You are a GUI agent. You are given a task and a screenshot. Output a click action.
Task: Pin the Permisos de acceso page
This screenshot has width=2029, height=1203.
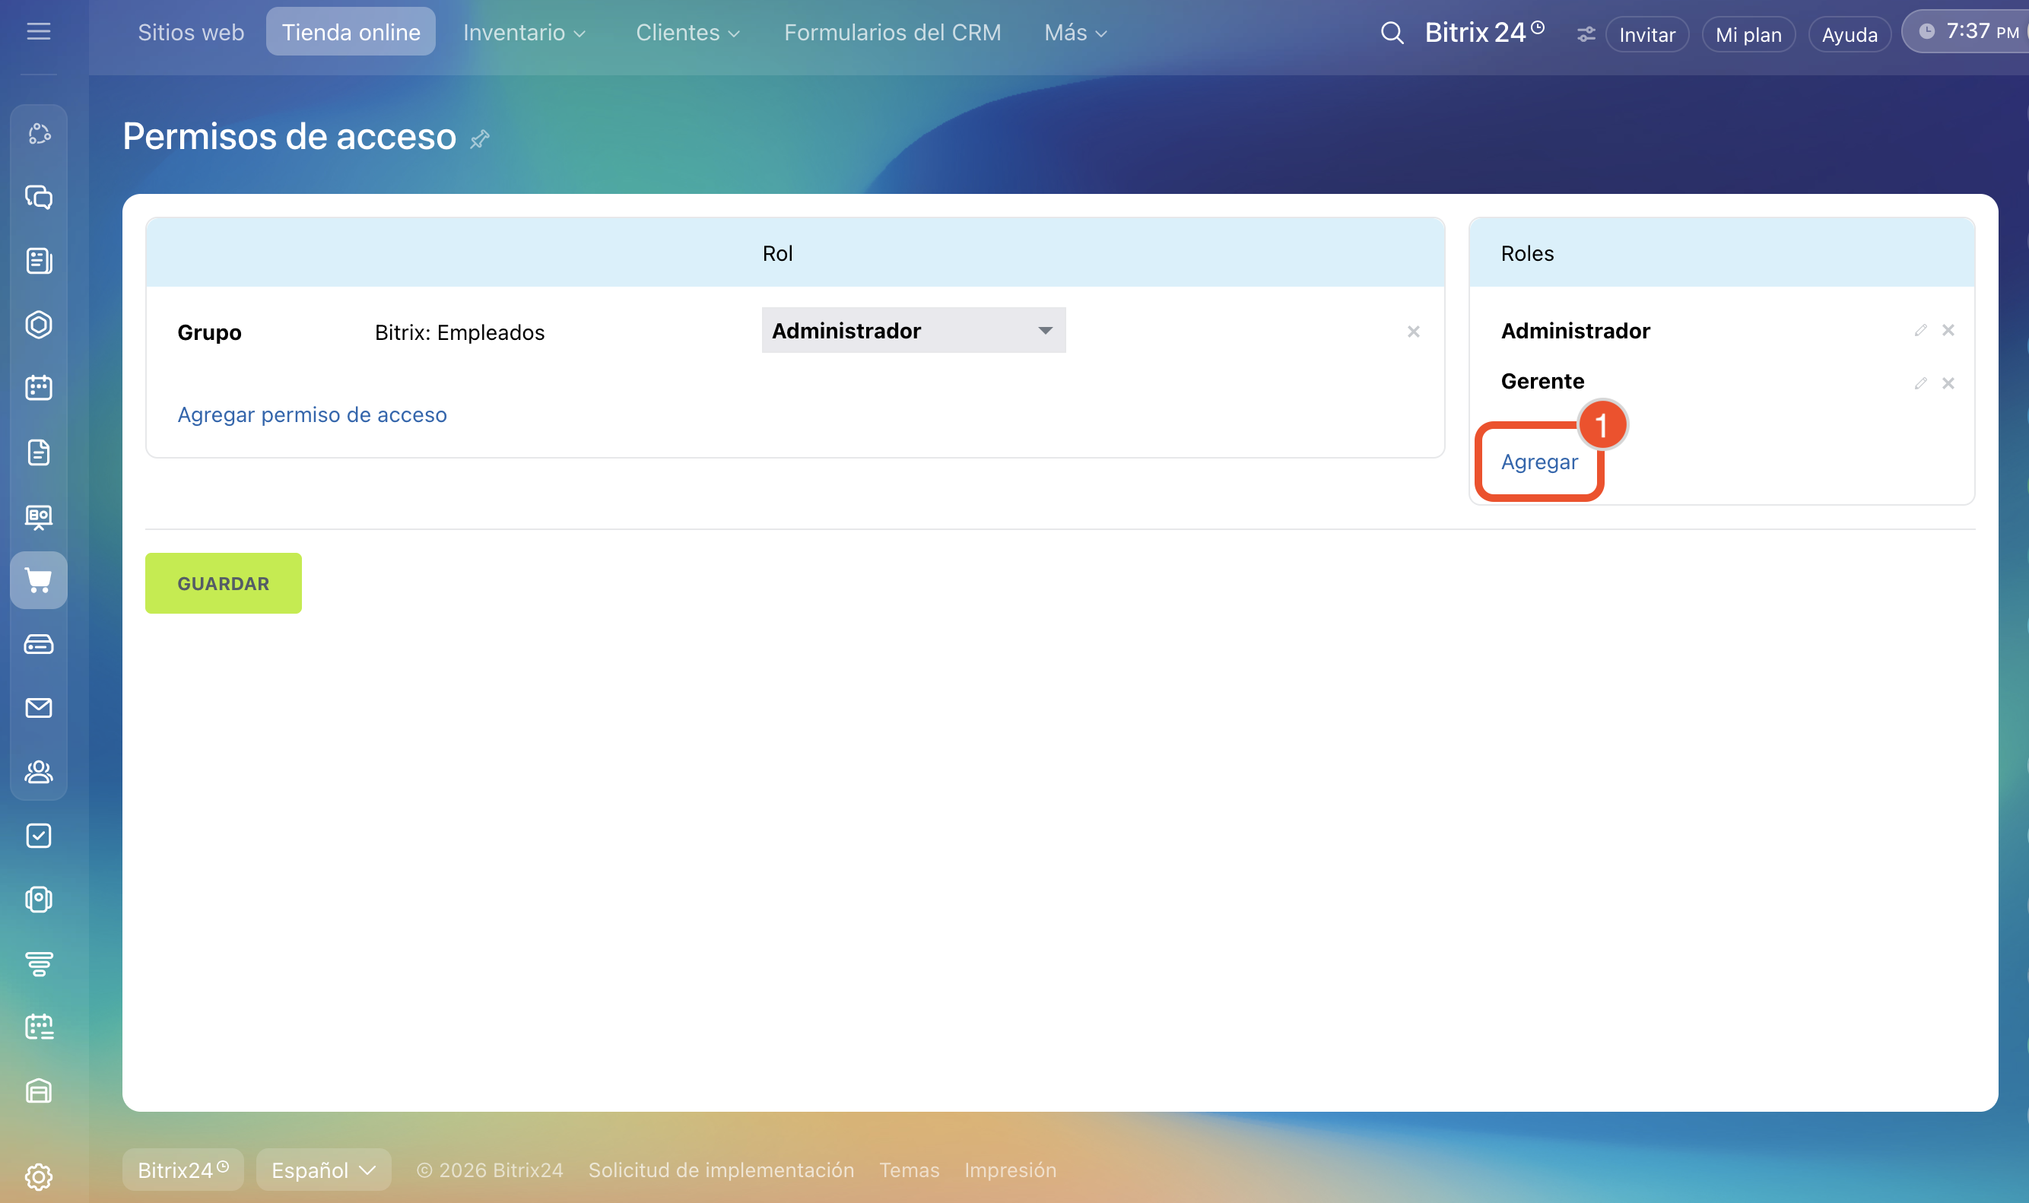coord(479,138)
